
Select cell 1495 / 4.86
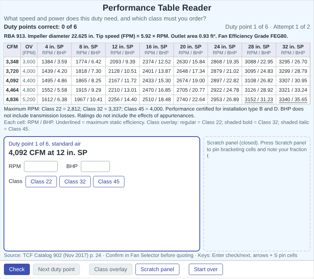tap(54, 81)
